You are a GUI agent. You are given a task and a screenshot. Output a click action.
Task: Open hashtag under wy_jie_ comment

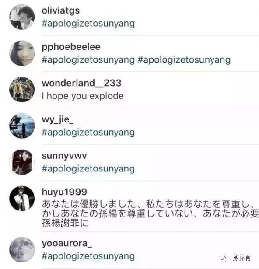[x=88, y=133]
